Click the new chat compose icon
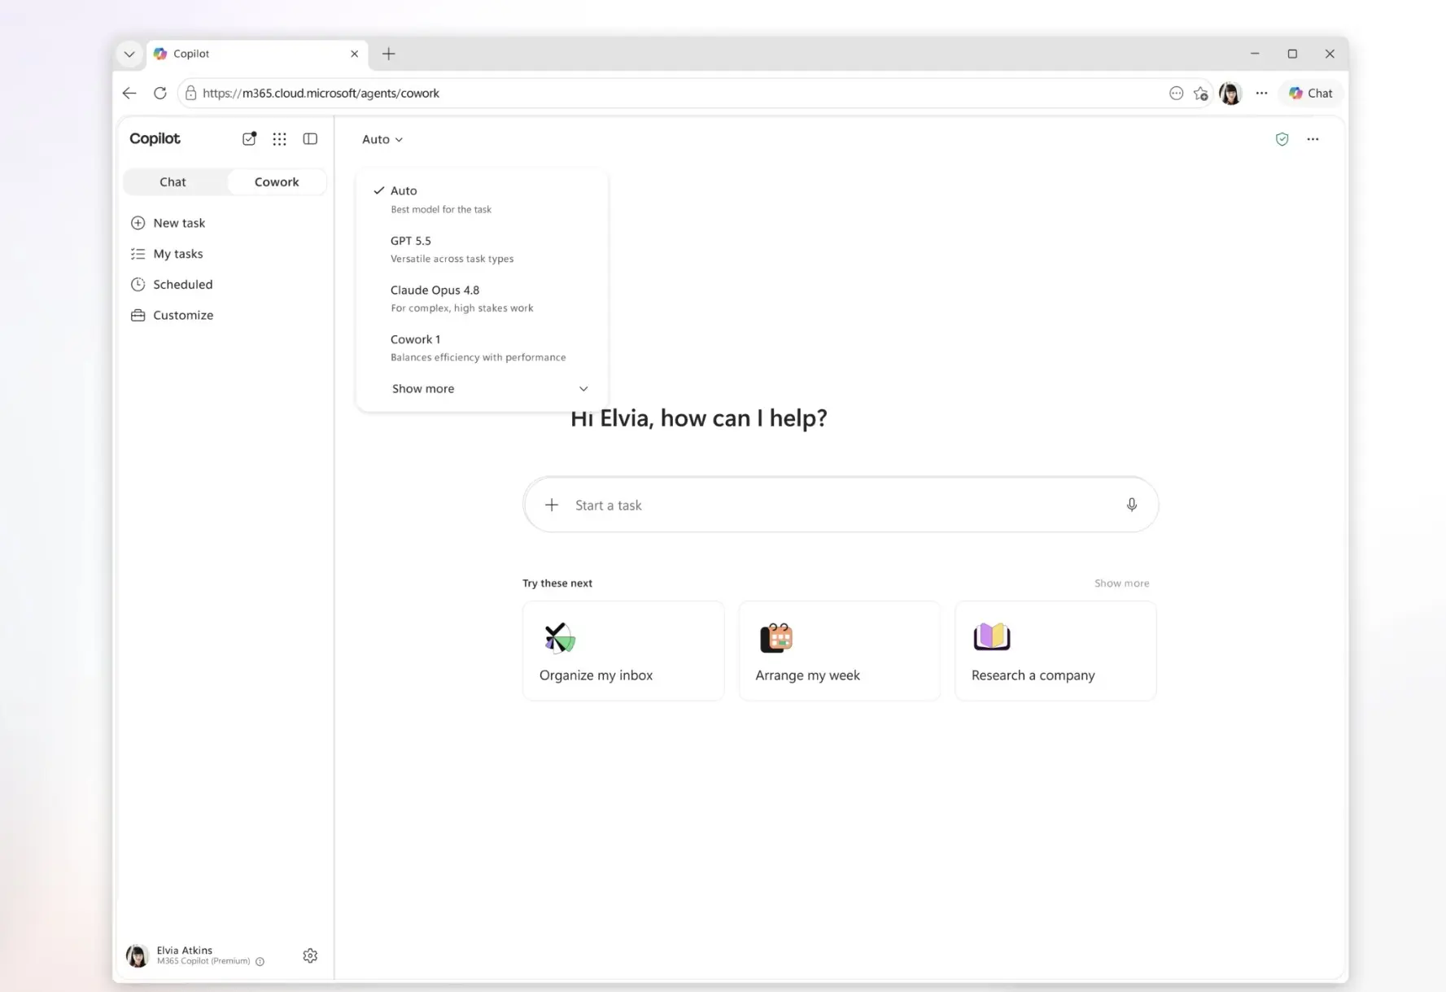The height and width of the screenshot is (992, 1446). click(x=249, y=138)
